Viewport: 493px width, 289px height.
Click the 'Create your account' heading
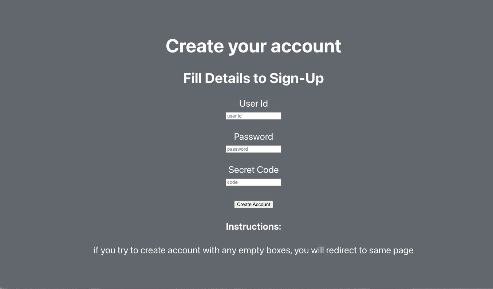click(x=253, y=46)
